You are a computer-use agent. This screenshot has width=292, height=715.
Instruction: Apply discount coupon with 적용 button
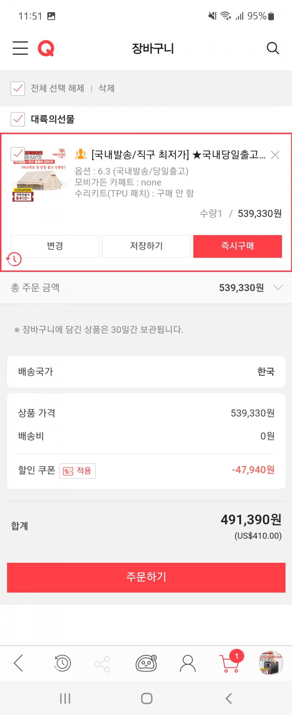click(78, 471)
